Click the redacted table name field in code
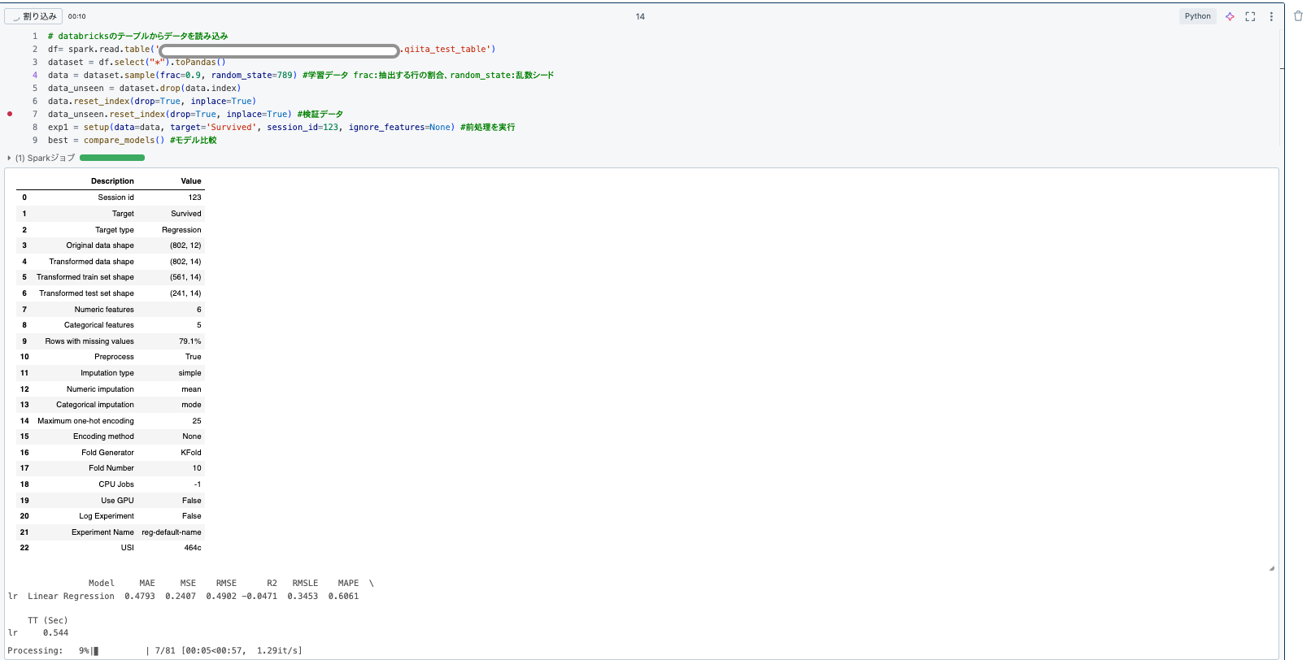The image size is (1311, 660). (279, 51)
